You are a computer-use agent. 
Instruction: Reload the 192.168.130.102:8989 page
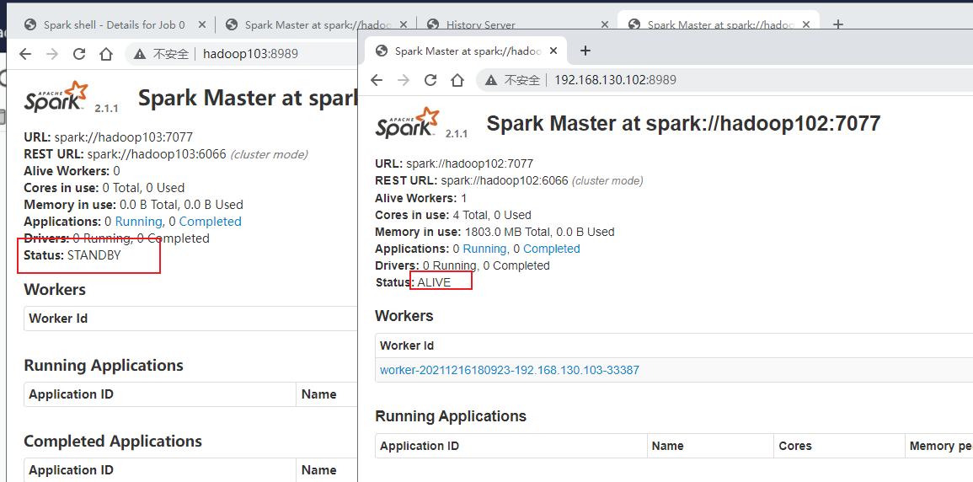pyautogui.click(x=430, y=80)
